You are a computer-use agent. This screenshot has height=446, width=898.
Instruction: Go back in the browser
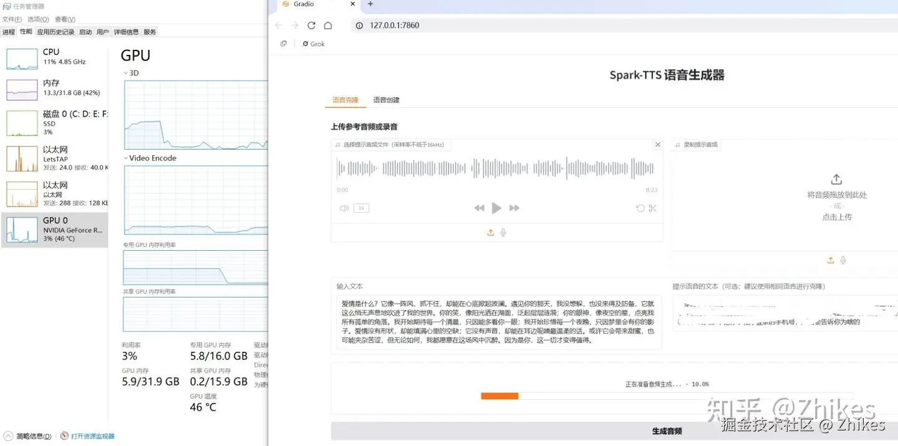279,26
